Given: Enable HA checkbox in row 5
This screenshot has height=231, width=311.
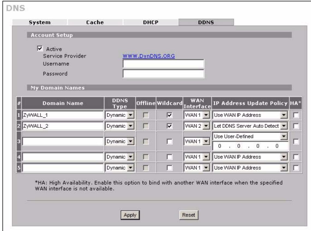Looking at the screenshot, I should (296, 168).
